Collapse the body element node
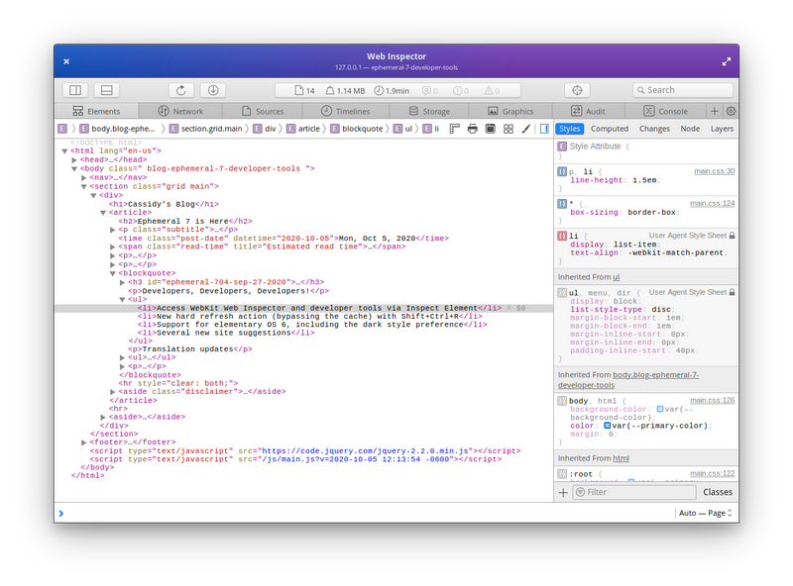This screenshot has width=793, height=586. pos(74,168)
